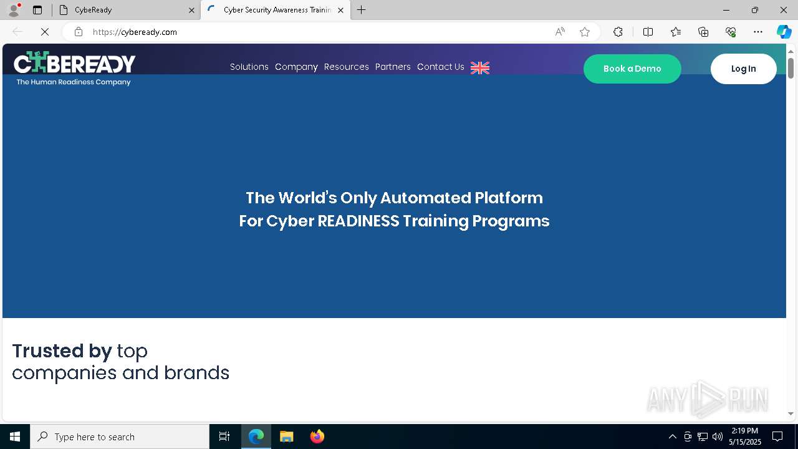
Task: Click the 'Trusted by top companies and brands' heading
Action: coord(121,362)
